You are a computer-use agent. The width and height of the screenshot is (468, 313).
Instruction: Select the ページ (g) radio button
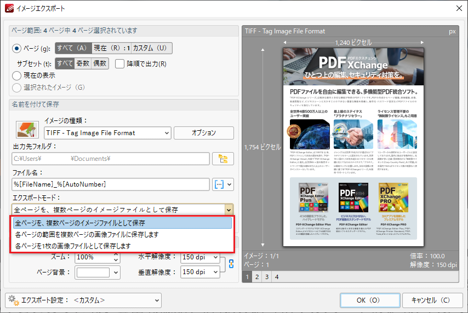click(16, 48)
